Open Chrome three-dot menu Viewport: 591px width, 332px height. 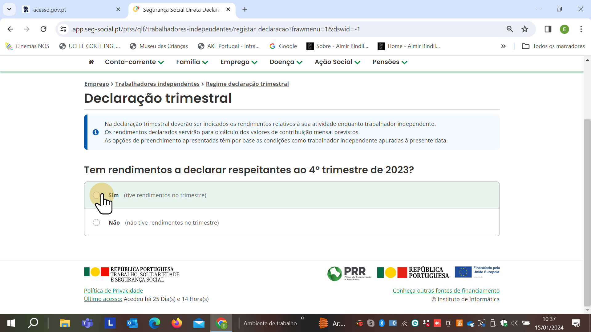pos(581,29)
